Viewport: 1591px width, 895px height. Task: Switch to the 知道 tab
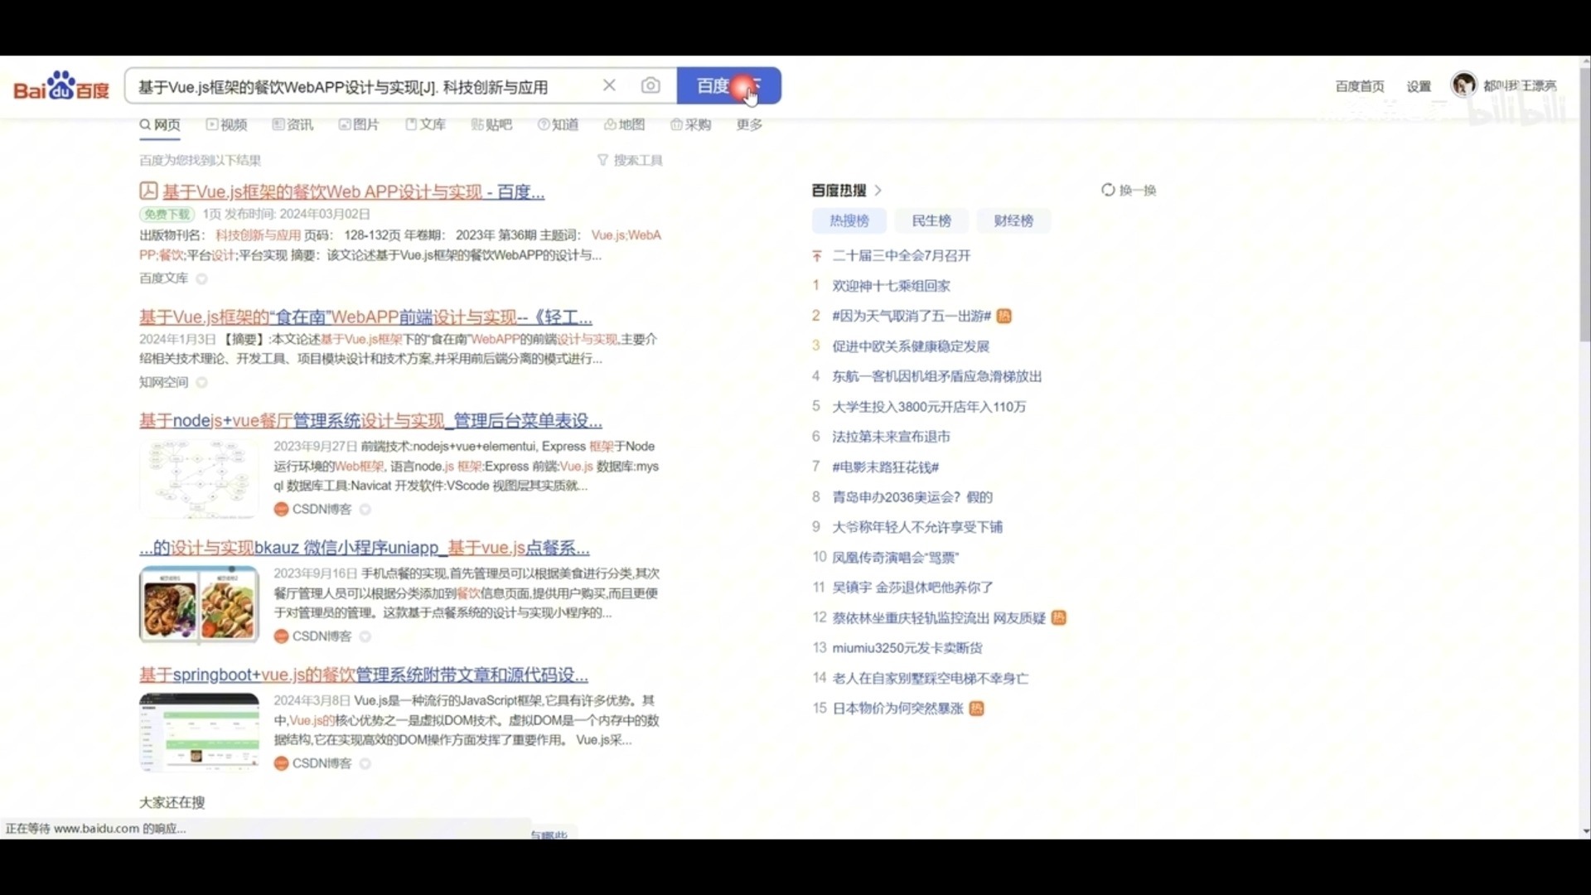point(559,125)
